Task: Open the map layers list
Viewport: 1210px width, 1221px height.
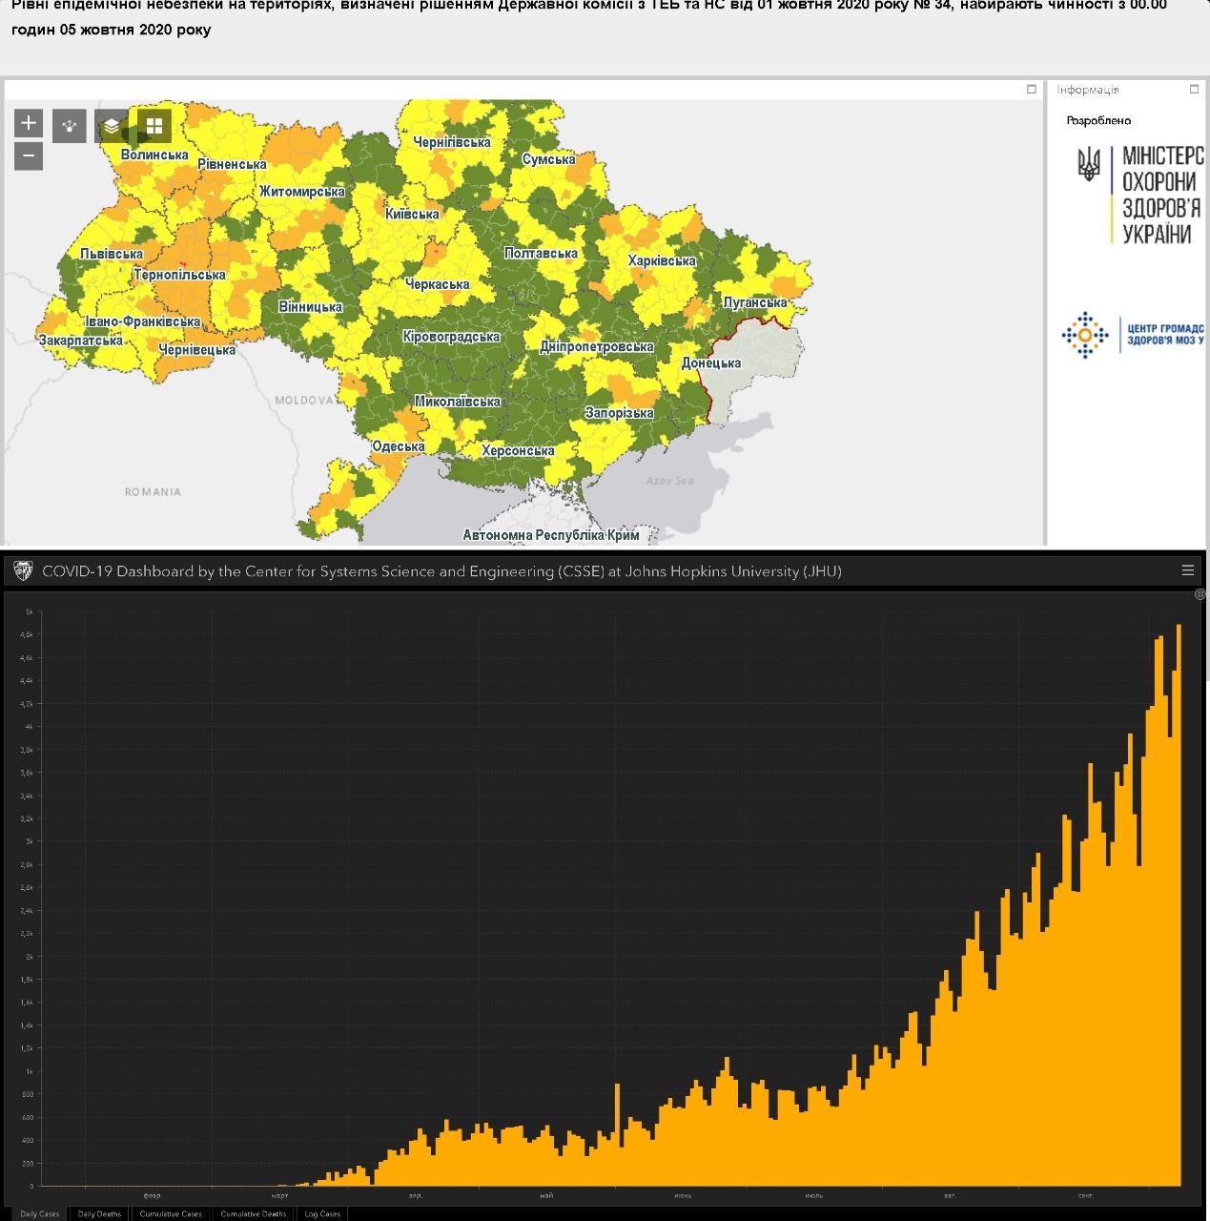Action: click(x=112, y=125)
